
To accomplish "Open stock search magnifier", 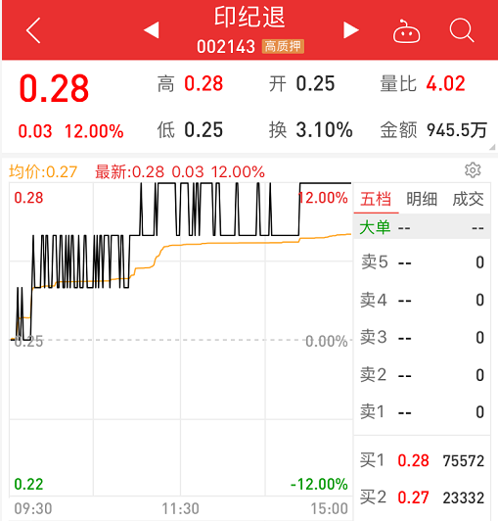I will click(462, 30).
